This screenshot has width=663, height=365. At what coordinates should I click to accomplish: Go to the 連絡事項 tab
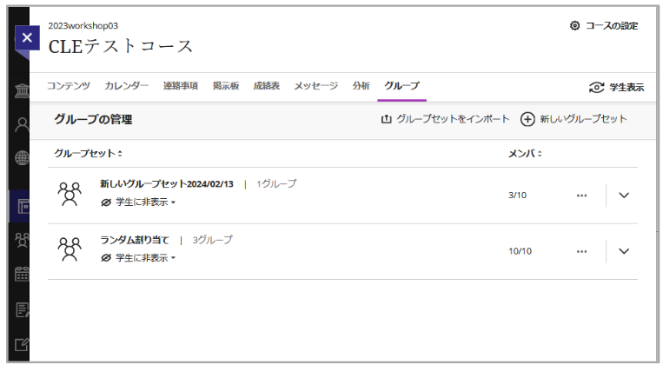(x=181, y=86)
